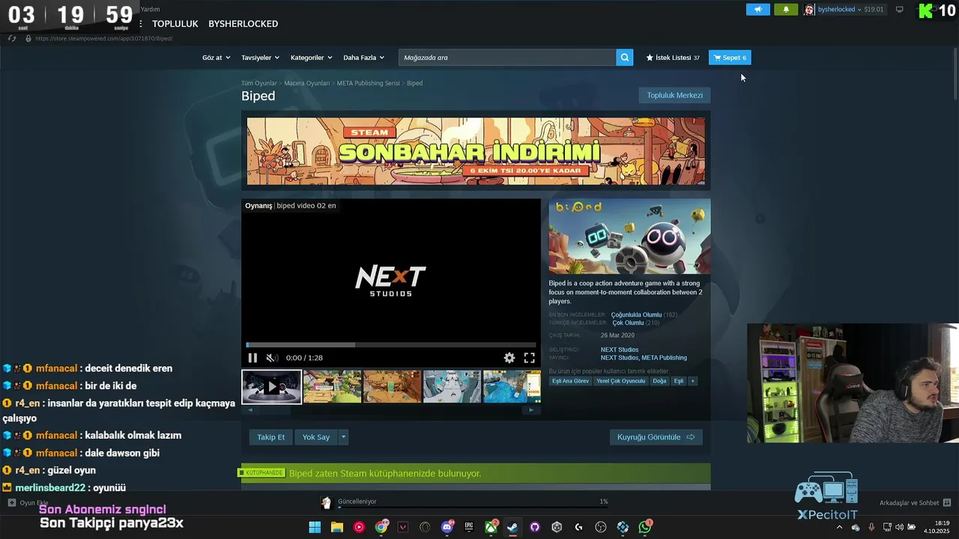Go to Tüm Oyunlar breadcrumb
Image resolution: width=959 pixels, height=539 pixels.
click(259, 83)
